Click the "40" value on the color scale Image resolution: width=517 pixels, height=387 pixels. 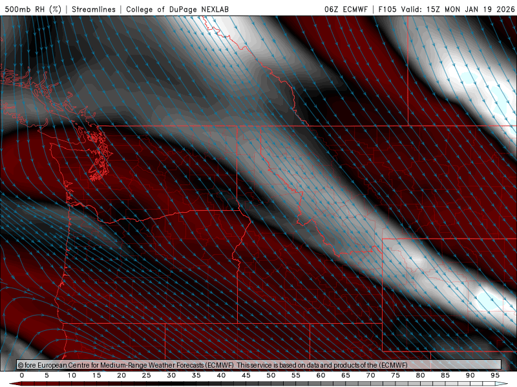pos(221,375)
